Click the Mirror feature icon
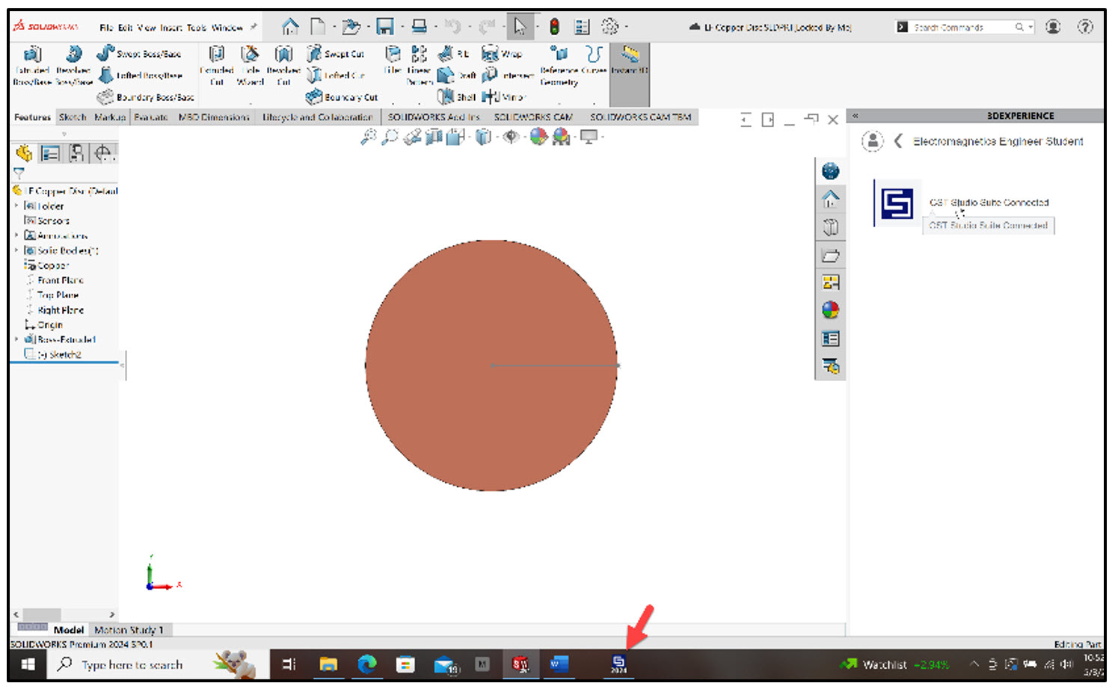The height and width of the screenshot is (692, 1112). [x=495, y=97]
